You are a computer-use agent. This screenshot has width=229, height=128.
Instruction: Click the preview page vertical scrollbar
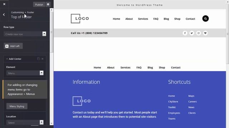coord(228,34)
